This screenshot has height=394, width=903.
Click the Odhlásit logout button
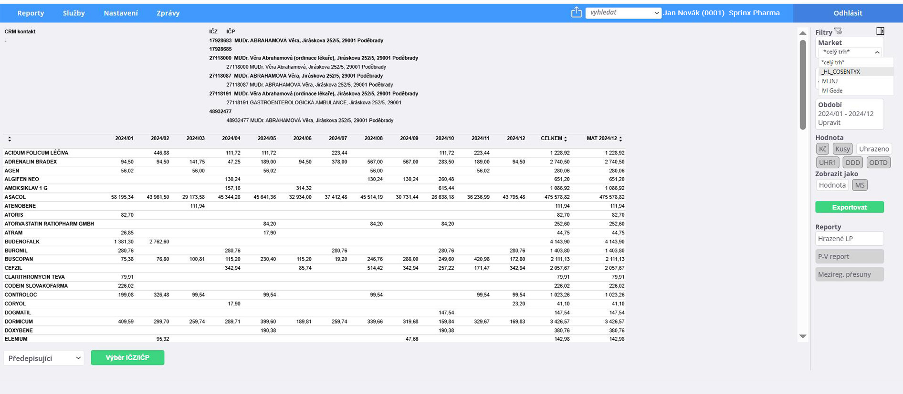[848, 13]
